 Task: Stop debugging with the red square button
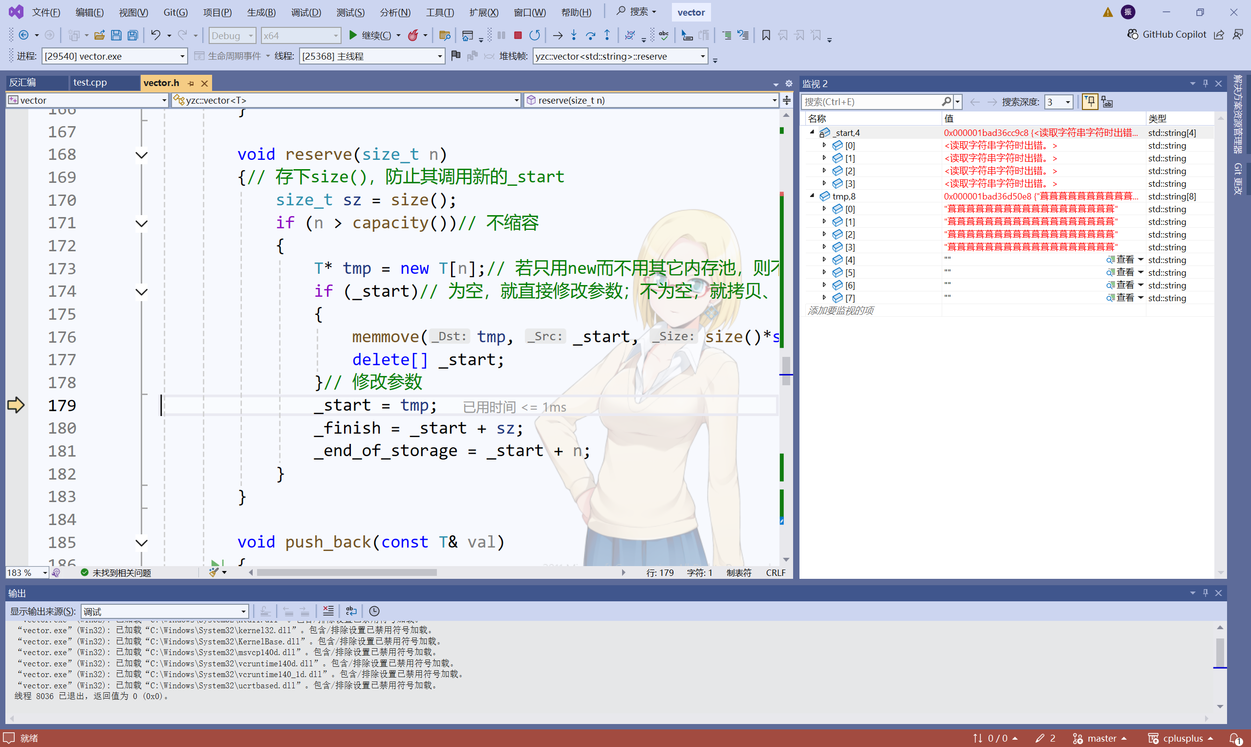point(518,35)
